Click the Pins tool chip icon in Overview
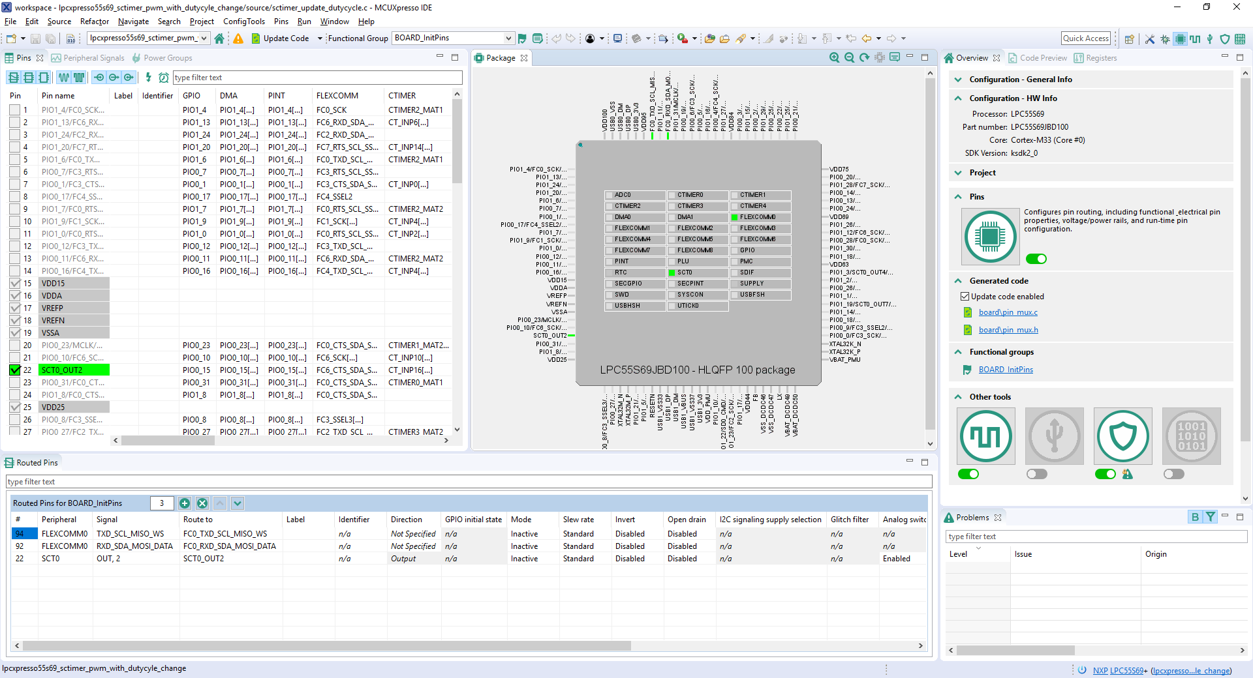 tap(990, 236)
